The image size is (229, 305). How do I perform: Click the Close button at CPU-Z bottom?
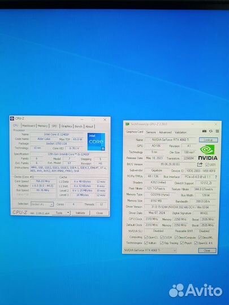tap(100, 213)
